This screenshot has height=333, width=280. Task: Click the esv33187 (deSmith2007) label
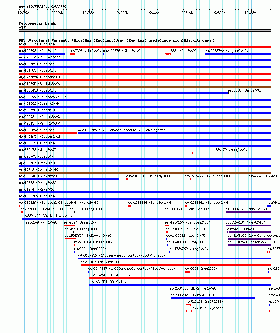[x=102, y=262]
